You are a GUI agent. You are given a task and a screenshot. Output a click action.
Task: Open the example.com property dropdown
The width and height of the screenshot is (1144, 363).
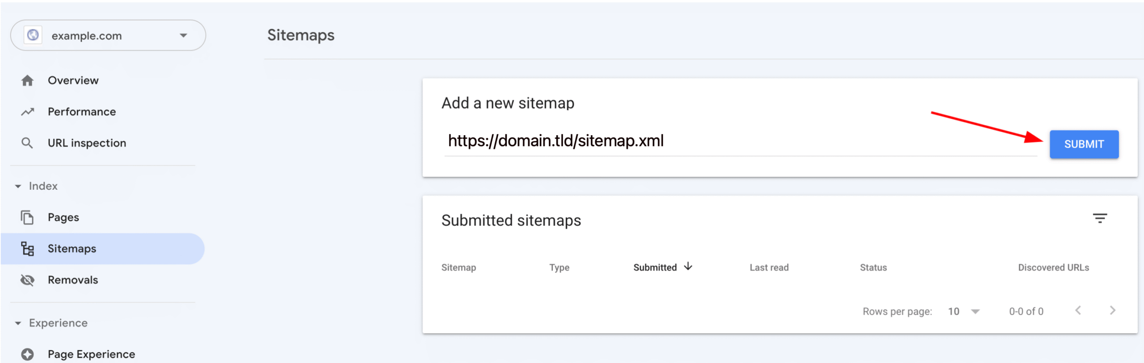coord(184,35)
